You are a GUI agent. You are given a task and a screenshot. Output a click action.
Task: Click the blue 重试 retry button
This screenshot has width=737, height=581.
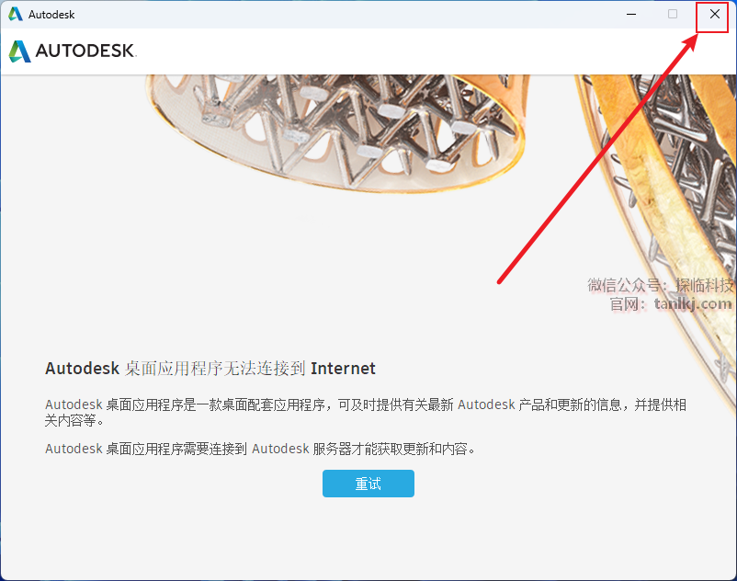[368, 484]
